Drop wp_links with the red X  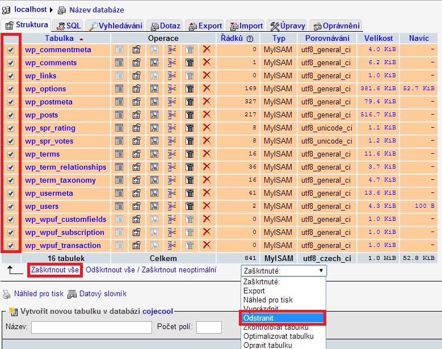(x=207, y=75)
